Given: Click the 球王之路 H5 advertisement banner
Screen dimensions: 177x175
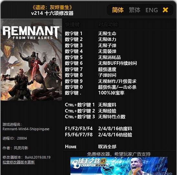Looking at the screenshot, I should point(119,166).
